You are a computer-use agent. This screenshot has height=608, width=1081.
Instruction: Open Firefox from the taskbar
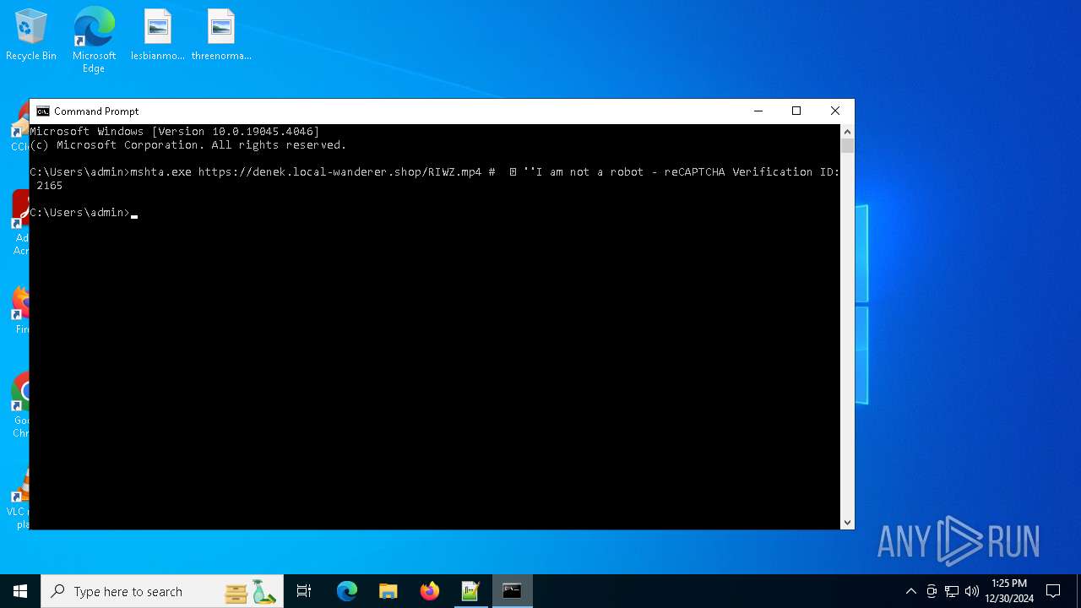[x=429, y=591]
